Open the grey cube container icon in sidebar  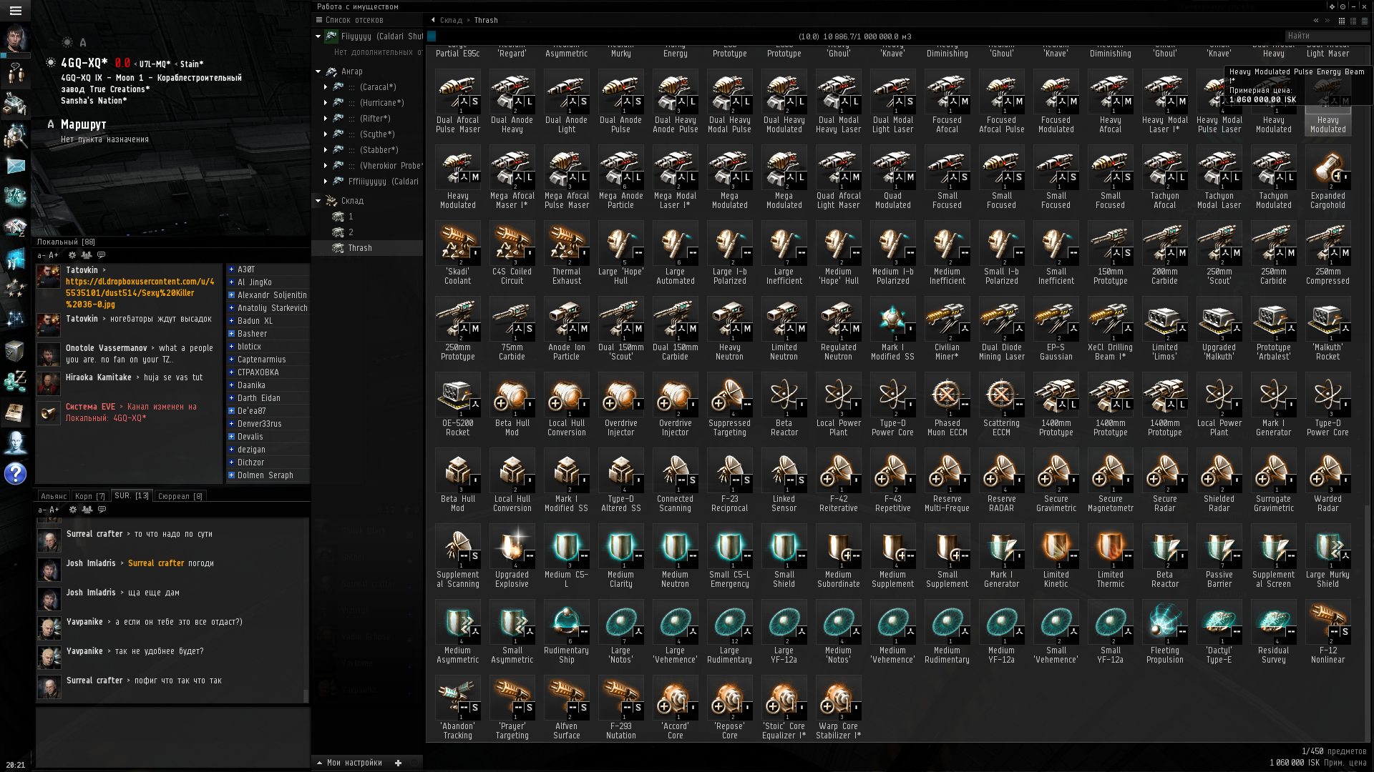click(x=15, y=351)
